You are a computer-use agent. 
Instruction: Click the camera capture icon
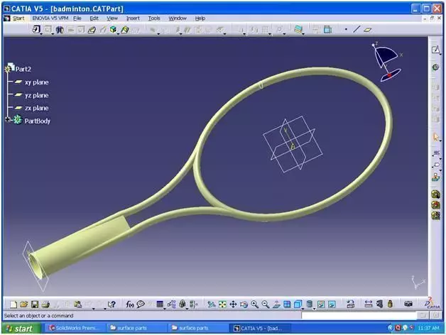pos(408,304)
